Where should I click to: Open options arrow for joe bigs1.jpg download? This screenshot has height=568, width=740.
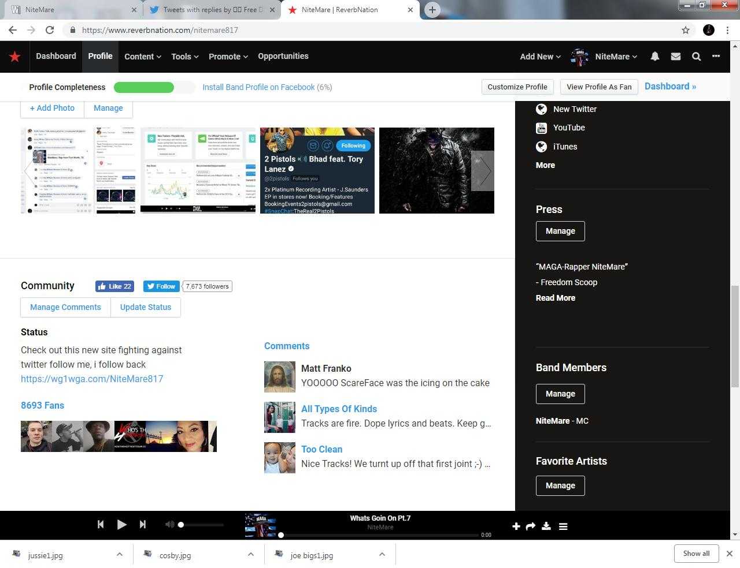pos(382,554)
